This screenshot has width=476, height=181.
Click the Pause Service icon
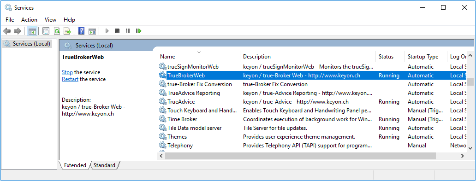click(128, 31)
